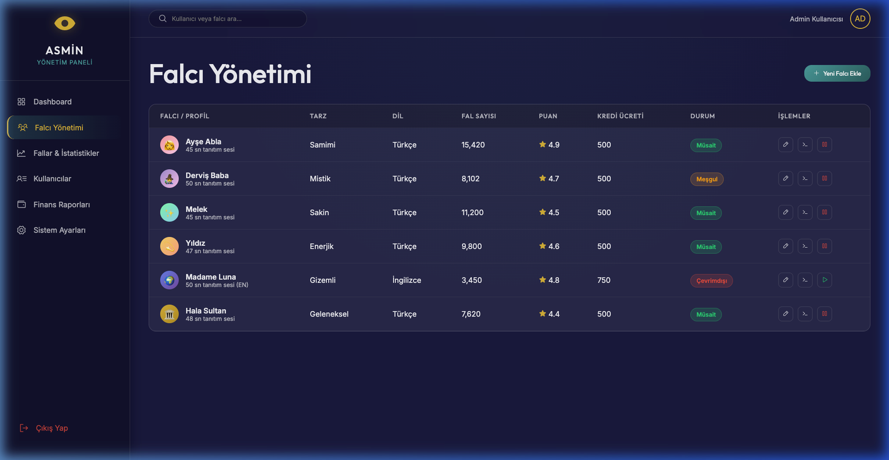
Task: Activate Madame Luna with the green play button
Action: coord(825,280)
